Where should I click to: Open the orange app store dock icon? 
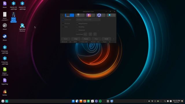coord(81,101)
